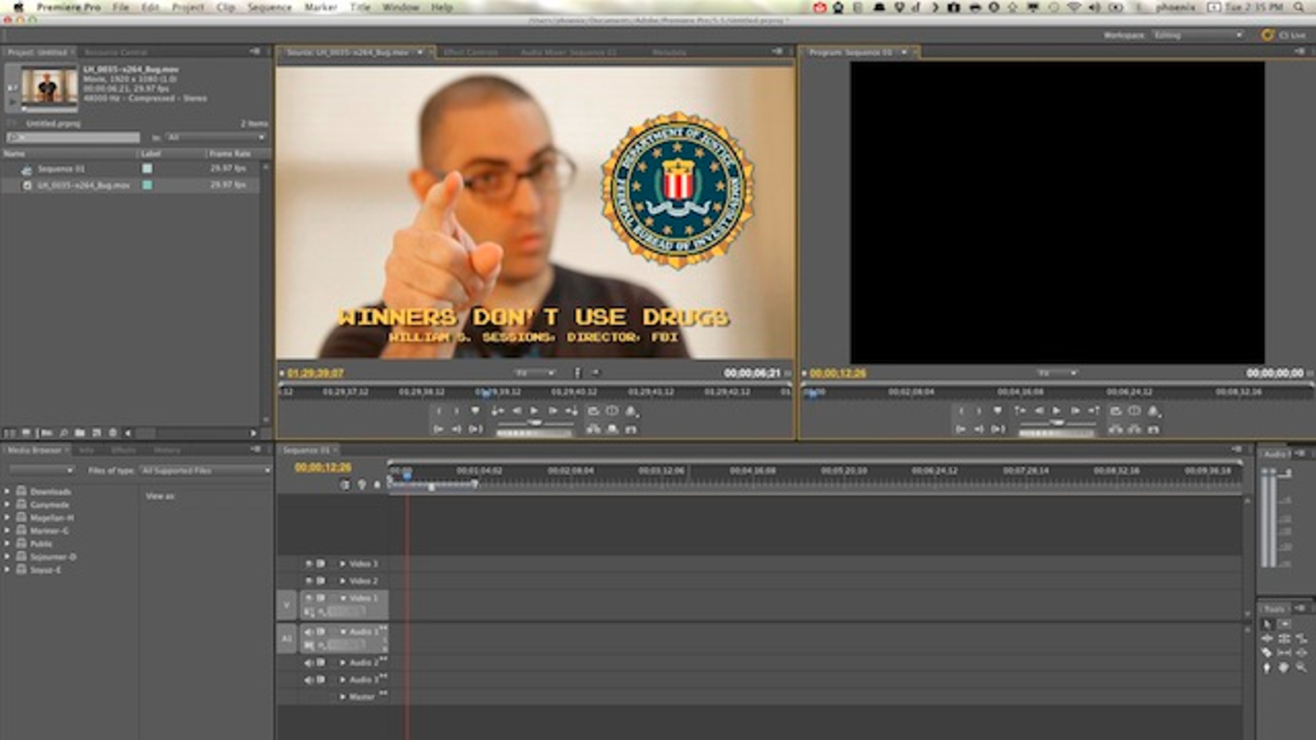Select the Ripple Edit tool

point(1267,639)
